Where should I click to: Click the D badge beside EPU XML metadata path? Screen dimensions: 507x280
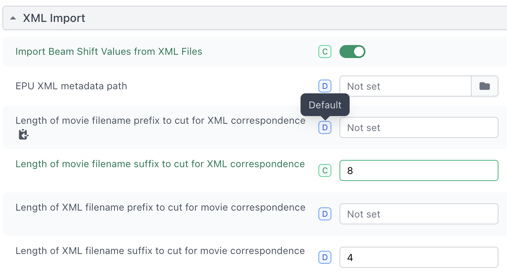pyautogui.click(x=324, y=86)
